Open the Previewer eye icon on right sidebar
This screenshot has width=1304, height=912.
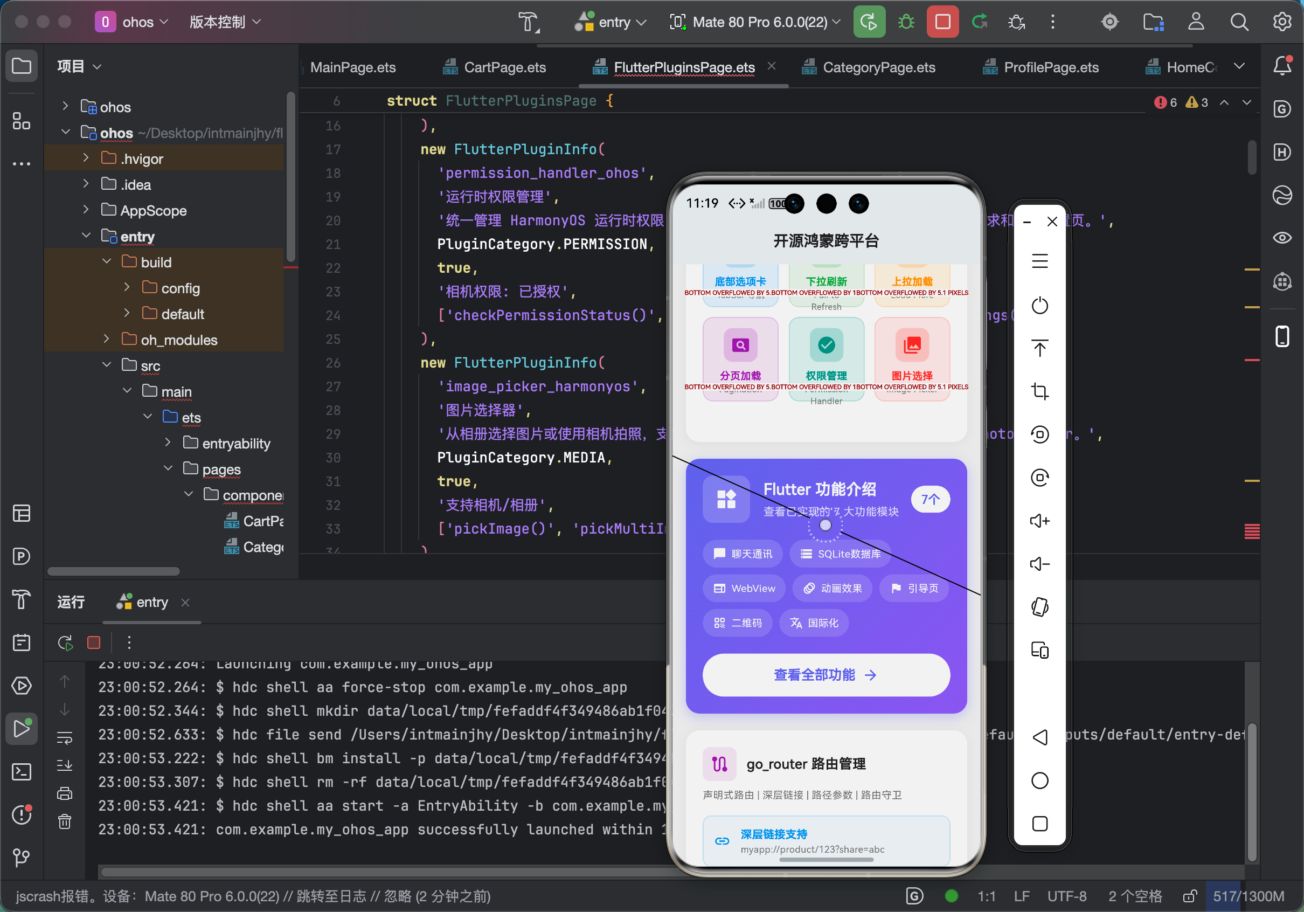tap(1282, 238)
